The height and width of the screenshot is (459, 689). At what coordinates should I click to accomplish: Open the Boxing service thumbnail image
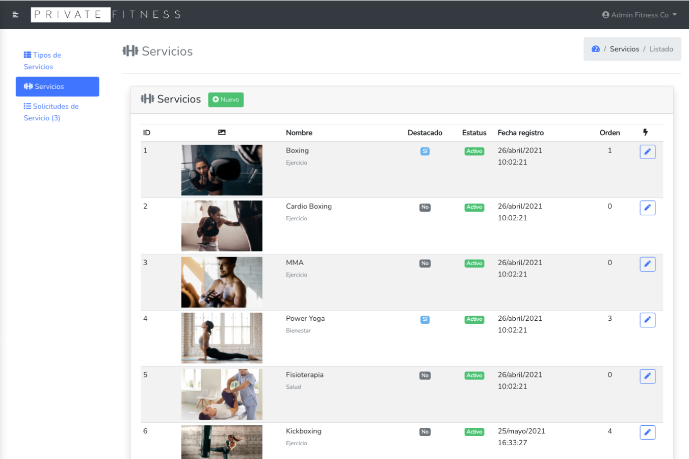(222, 170)
